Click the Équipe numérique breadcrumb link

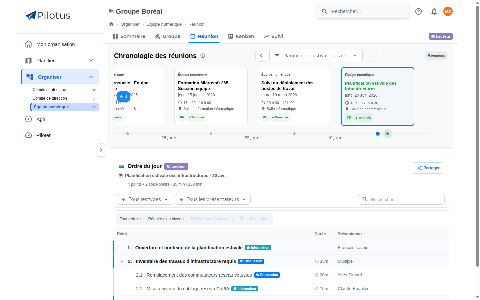(164, 24)
